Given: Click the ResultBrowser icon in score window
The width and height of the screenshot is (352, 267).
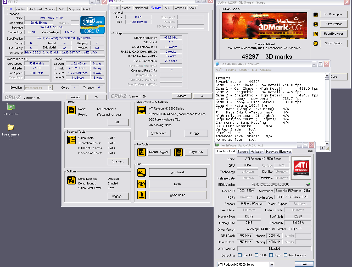Looking at the screenshot, I should [316, 34].
